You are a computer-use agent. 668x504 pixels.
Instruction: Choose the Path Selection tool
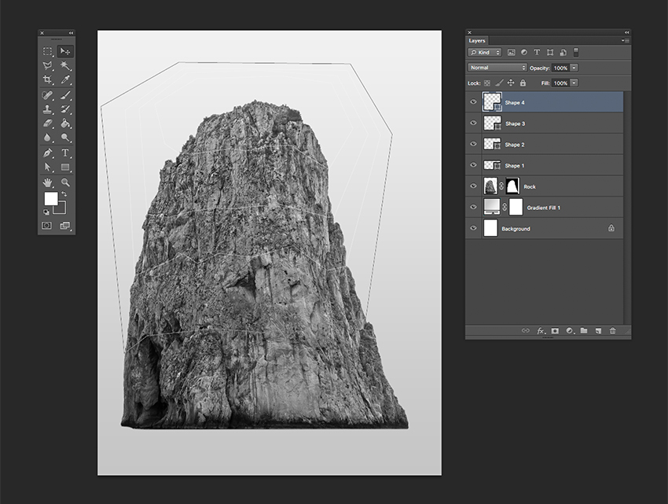(47, 167)
